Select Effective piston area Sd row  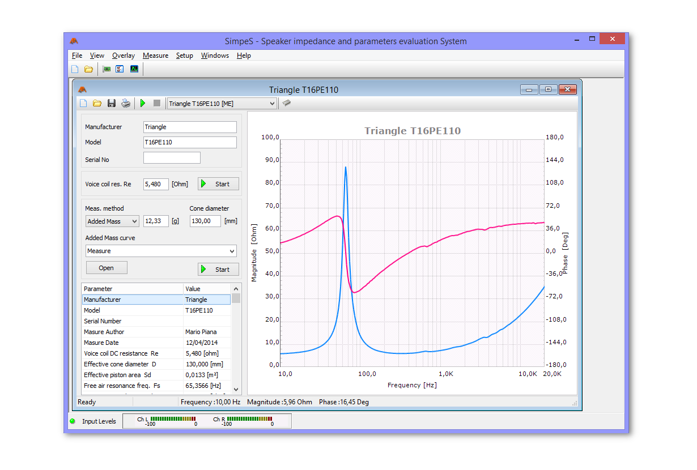[156, 375]
